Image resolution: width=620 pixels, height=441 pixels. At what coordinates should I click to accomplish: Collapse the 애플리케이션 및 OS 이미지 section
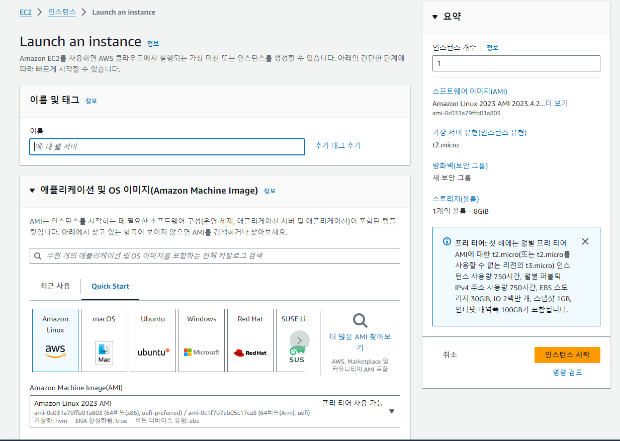(33, 191)
